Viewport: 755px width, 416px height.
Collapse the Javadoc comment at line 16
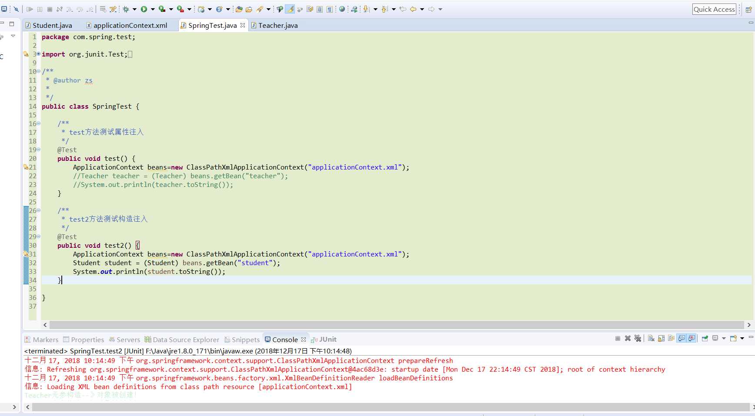[38, 123]
